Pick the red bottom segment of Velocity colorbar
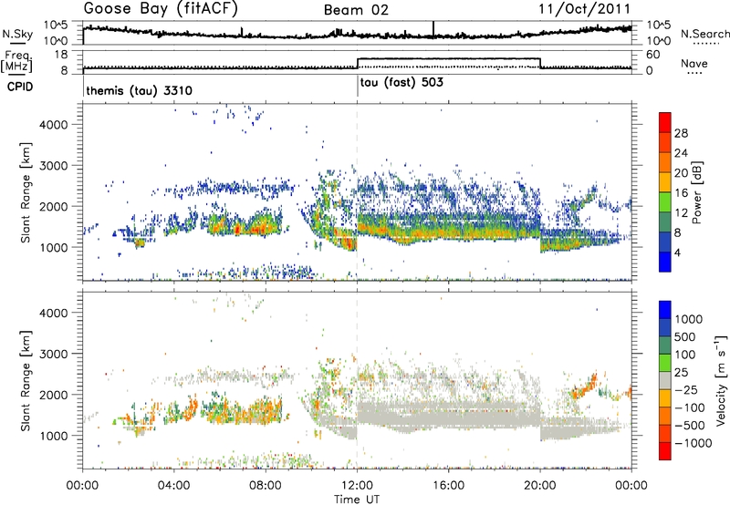This screenshot has width=730, height=505. pos(665,451)
